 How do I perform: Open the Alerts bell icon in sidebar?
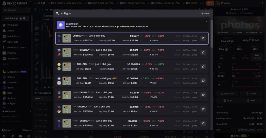4,31
